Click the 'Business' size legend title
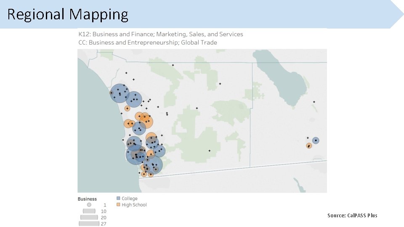Screen dimensions: 404x227 87,199
